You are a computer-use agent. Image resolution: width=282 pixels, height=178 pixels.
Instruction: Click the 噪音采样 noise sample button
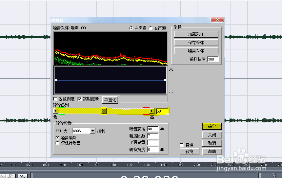pyautogui.click(x=196, y=51)
